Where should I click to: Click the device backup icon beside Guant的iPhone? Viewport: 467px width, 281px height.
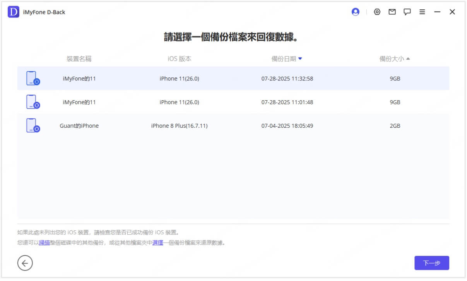click(33, 125)
